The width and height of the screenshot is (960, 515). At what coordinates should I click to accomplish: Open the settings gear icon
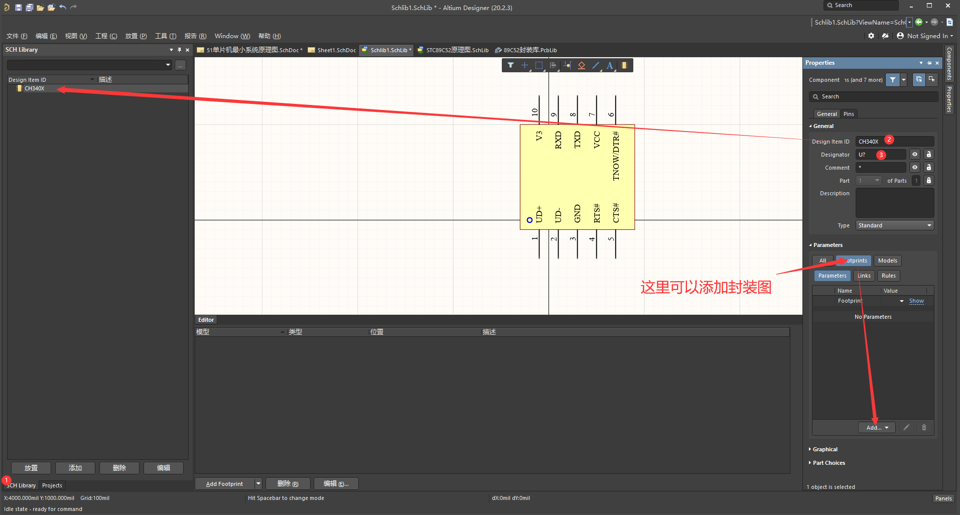coord(871,36)
